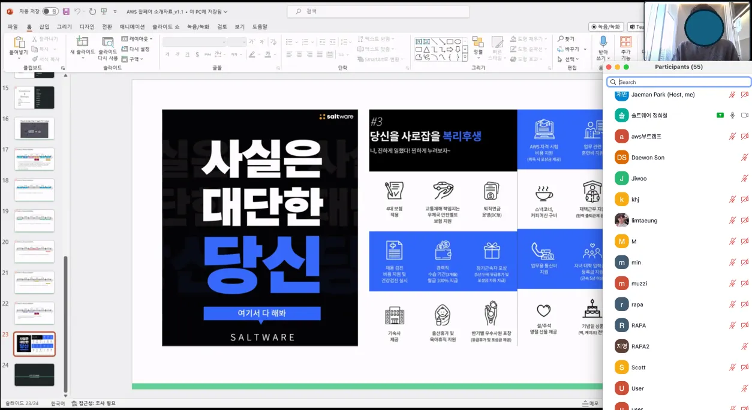Click the PowerPoint redo arrow icon
The width and height of the screenshot is (752, 410).
coord(92,11)
